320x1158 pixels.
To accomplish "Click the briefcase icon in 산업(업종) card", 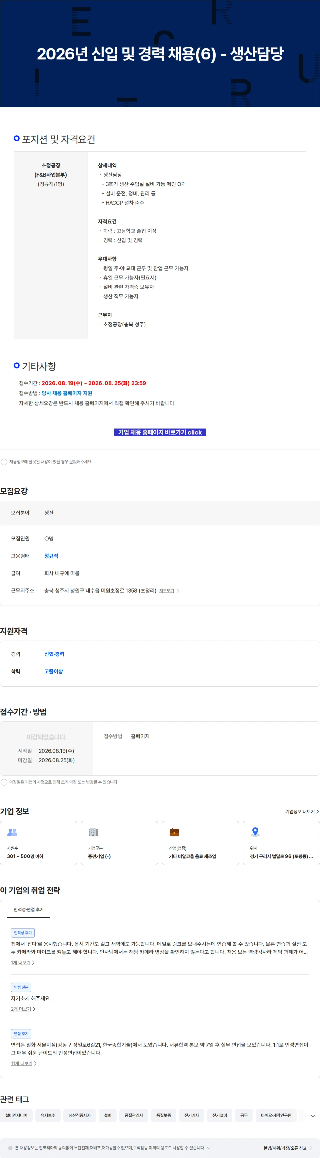I will tap(174, 832).
